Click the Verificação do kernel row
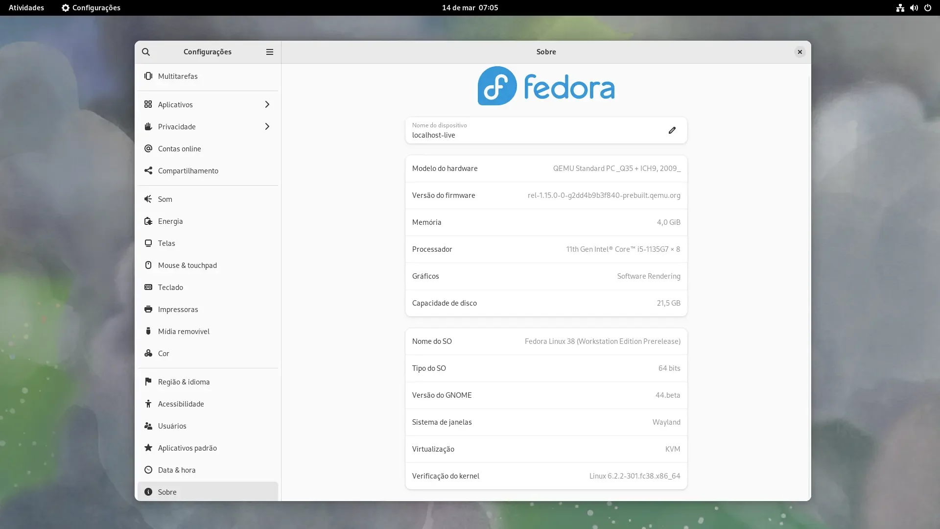This screenshot has height=529, width=940. [546, 476]
